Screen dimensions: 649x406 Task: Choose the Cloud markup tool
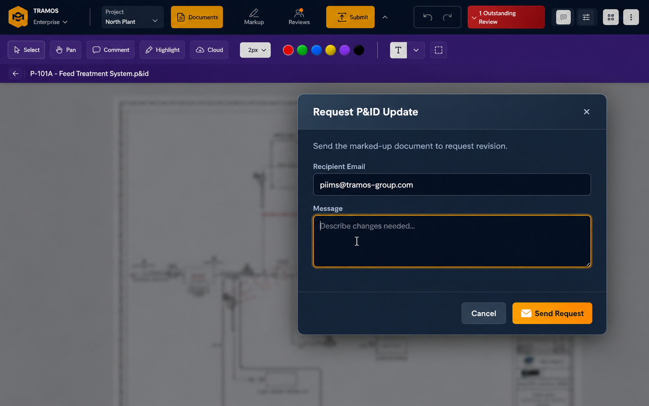coord(209,50)
